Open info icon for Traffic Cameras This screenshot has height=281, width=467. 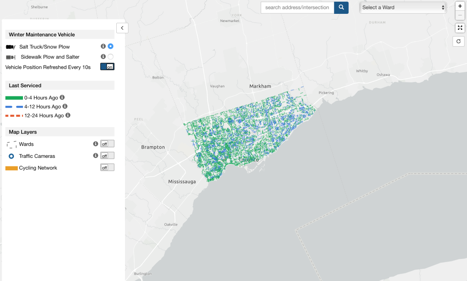(x=96, y=156)
